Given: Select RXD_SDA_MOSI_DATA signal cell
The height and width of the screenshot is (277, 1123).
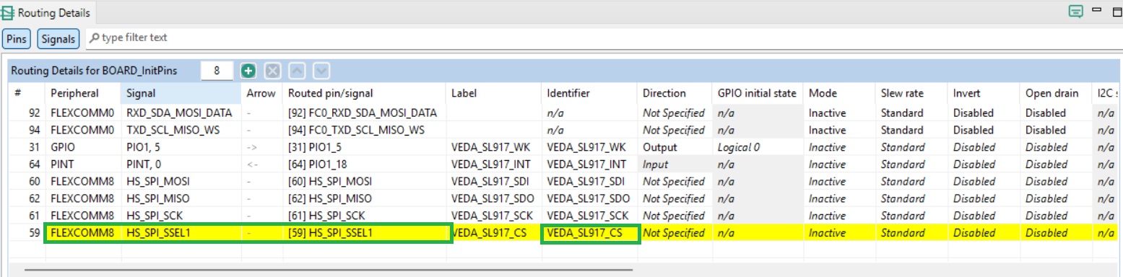Looking at the screenshot, I should tap(181, 113).
